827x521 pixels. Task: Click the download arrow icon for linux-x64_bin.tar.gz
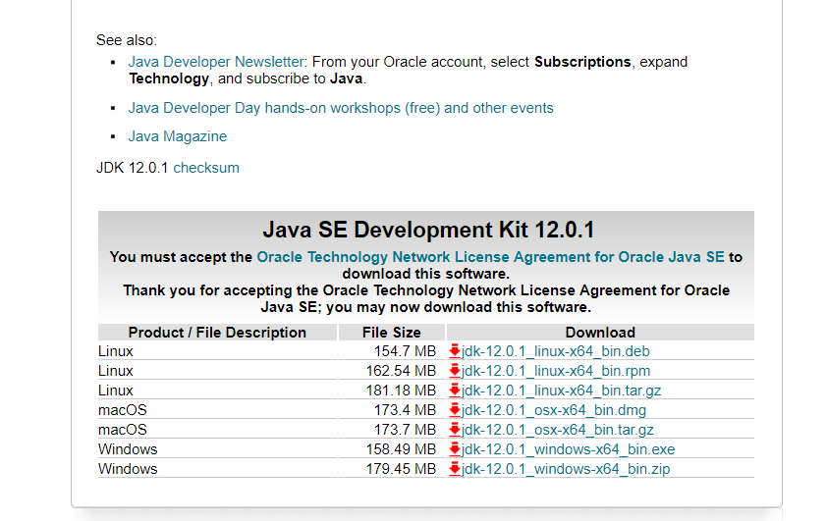pyautogui.click(x=455, y=391)
